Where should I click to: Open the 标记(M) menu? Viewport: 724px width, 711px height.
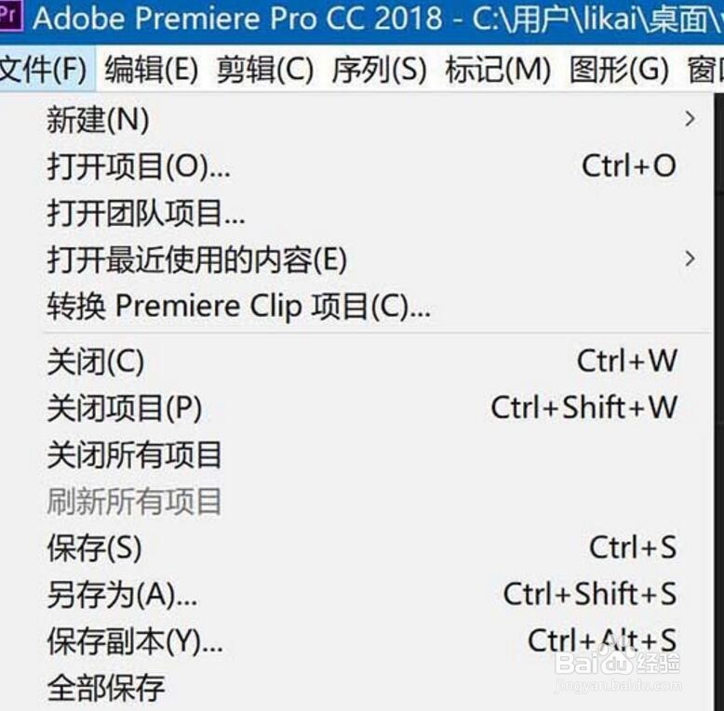click(498, 70)
